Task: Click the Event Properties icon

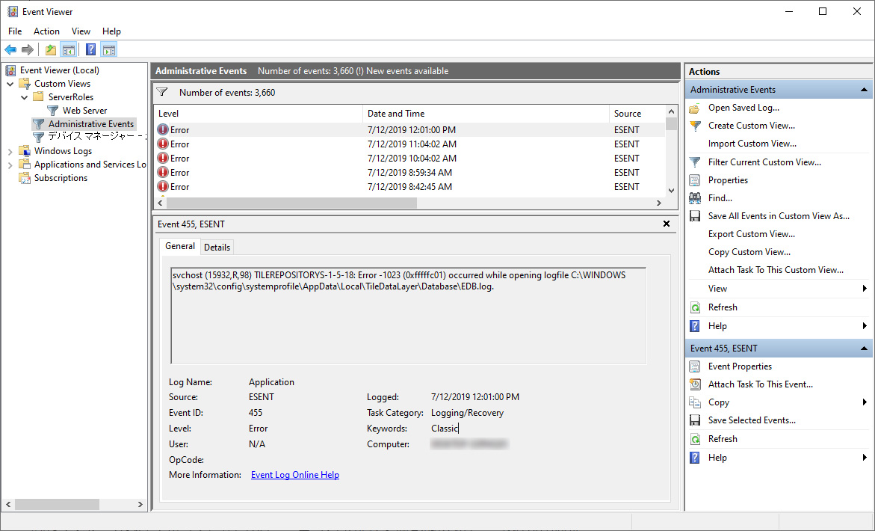Action: [695, 366]
